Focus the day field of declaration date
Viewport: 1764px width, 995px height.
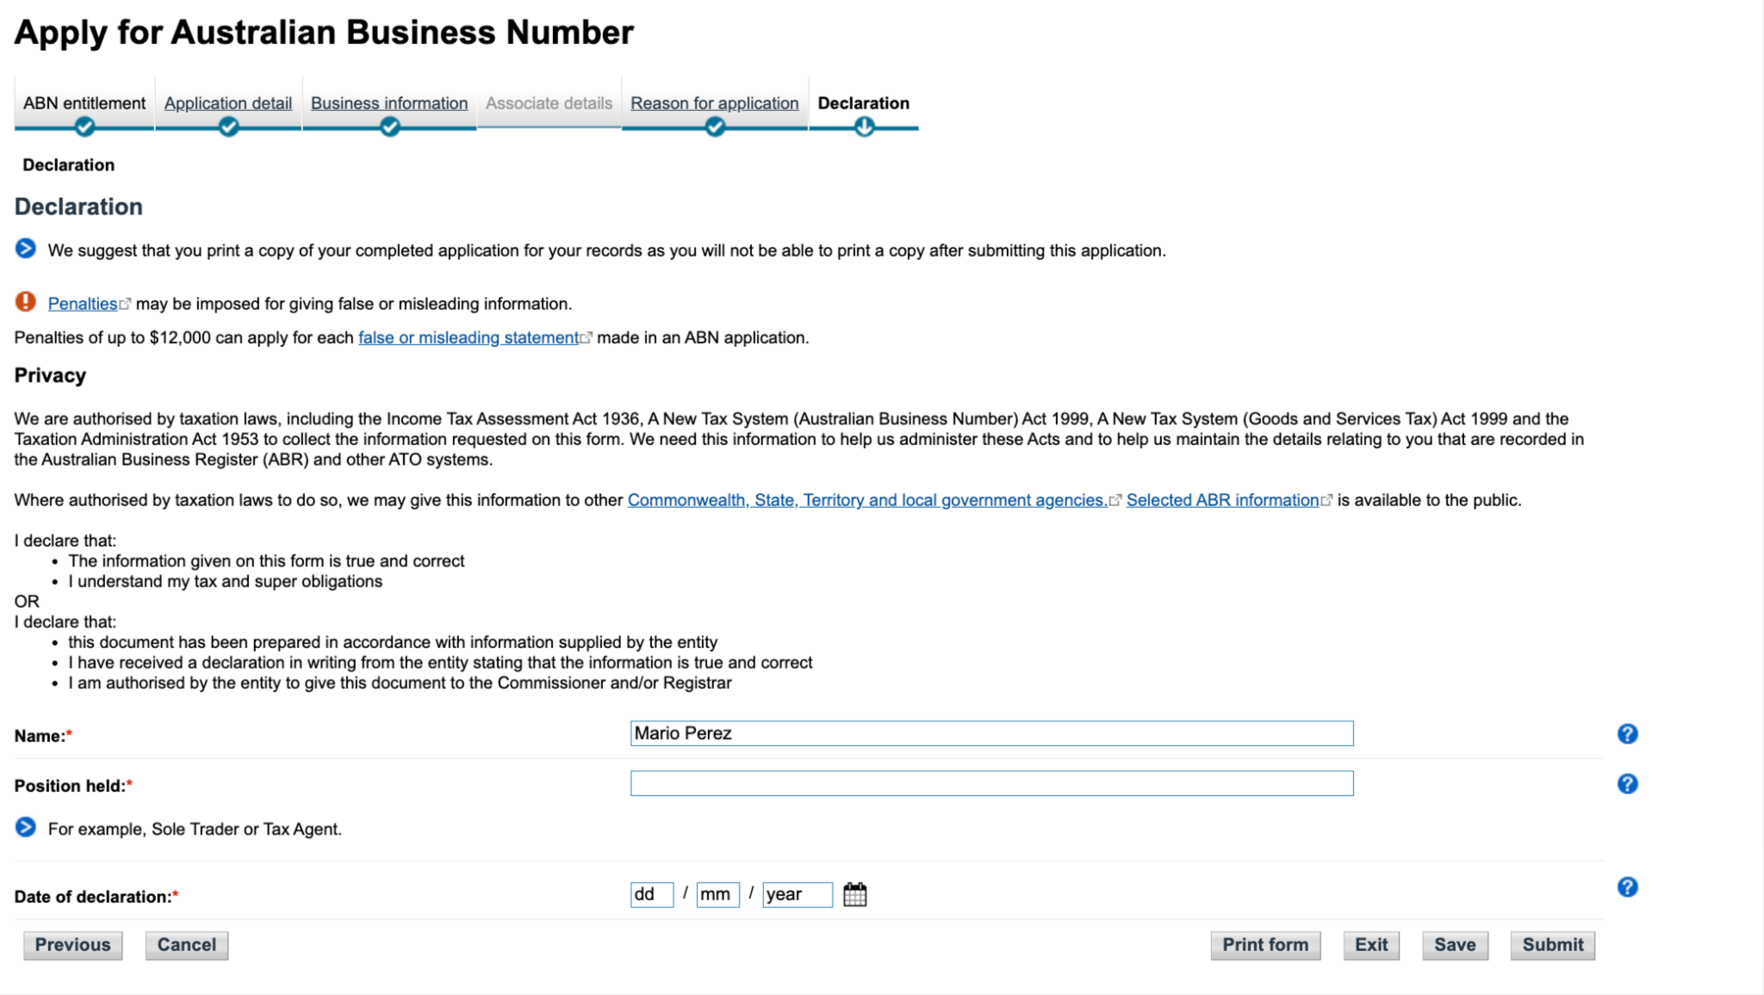click(x=651, y=894)
